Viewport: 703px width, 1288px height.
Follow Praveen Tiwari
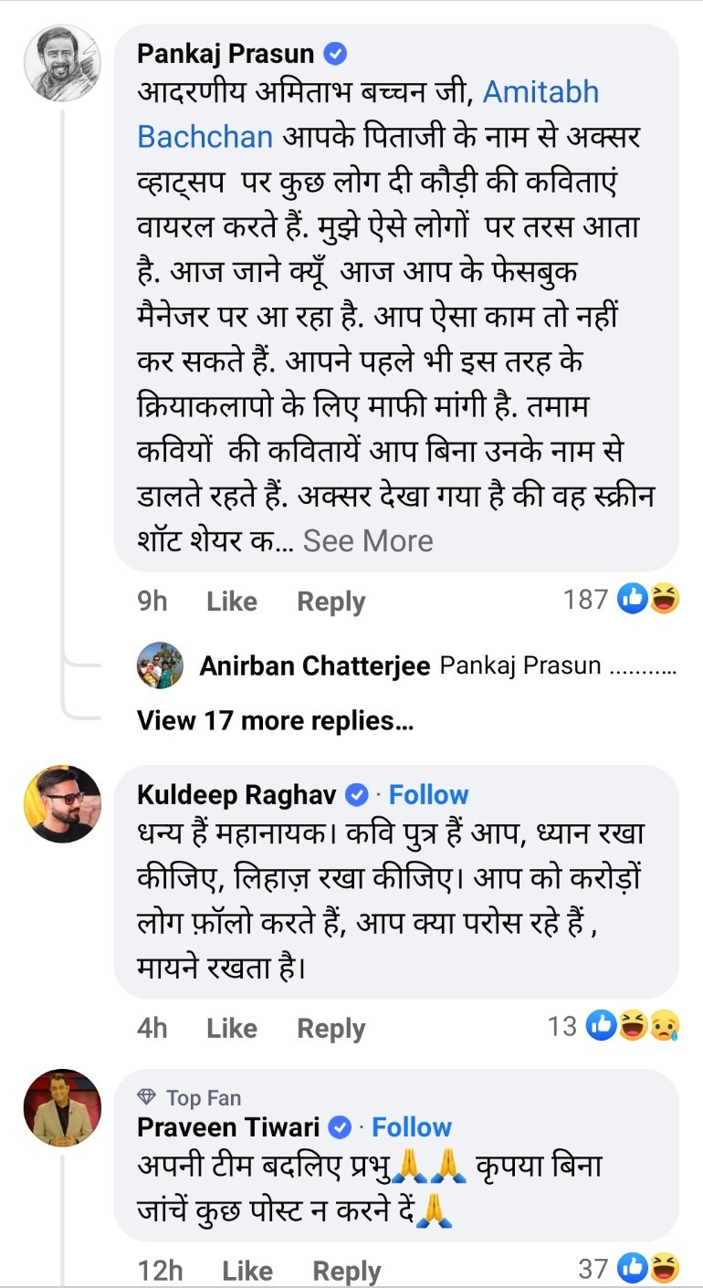coord(411,1127)
